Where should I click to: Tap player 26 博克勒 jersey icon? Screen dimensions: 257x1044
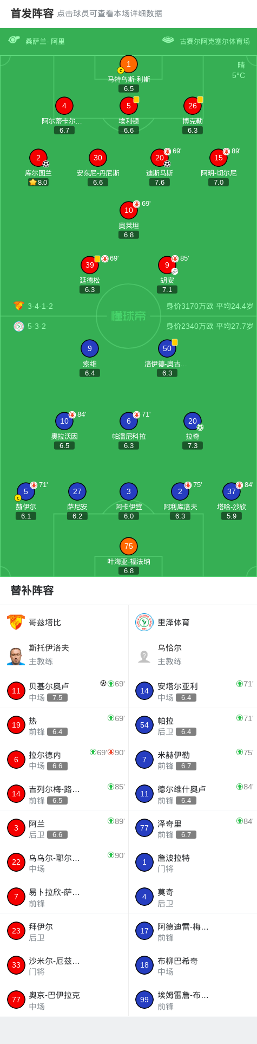tap(193, 106)
